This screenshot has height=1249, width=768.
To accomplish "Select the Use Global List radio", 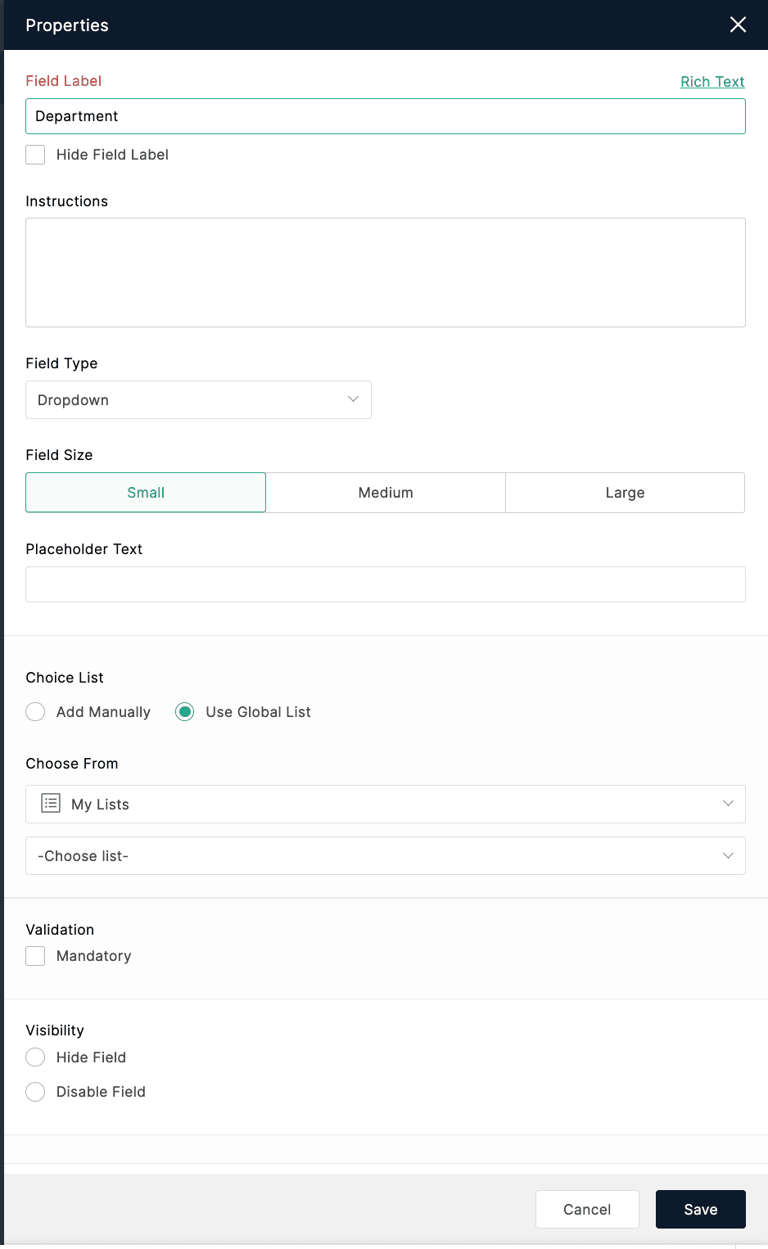I will pyautogui.click(x=185, y=712).
